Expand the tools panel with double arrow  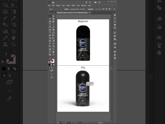[x=49, y=12]
